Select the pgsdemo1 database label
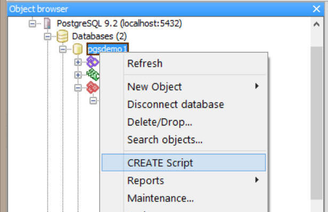This screenshot has width=328, height=212. pos(108,49)
